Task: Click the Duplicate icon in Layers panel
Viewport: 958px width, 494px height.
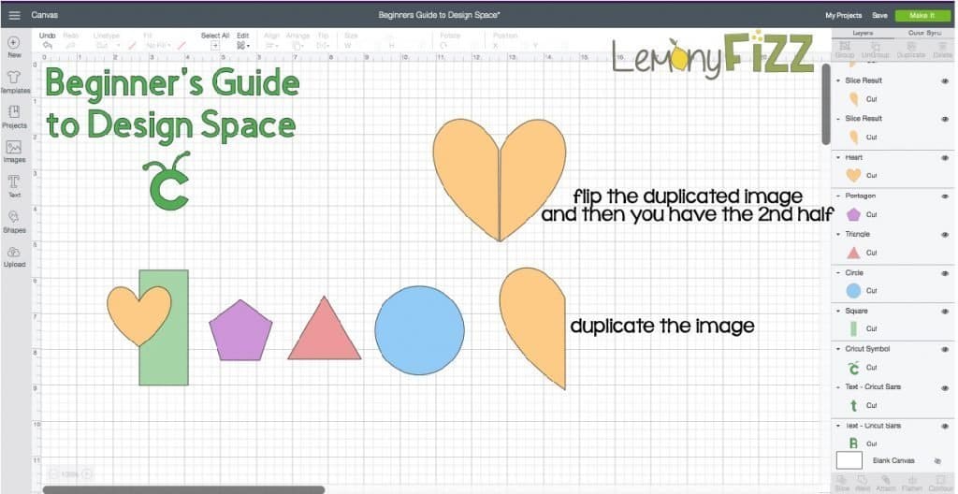Action: pos(910,47)
